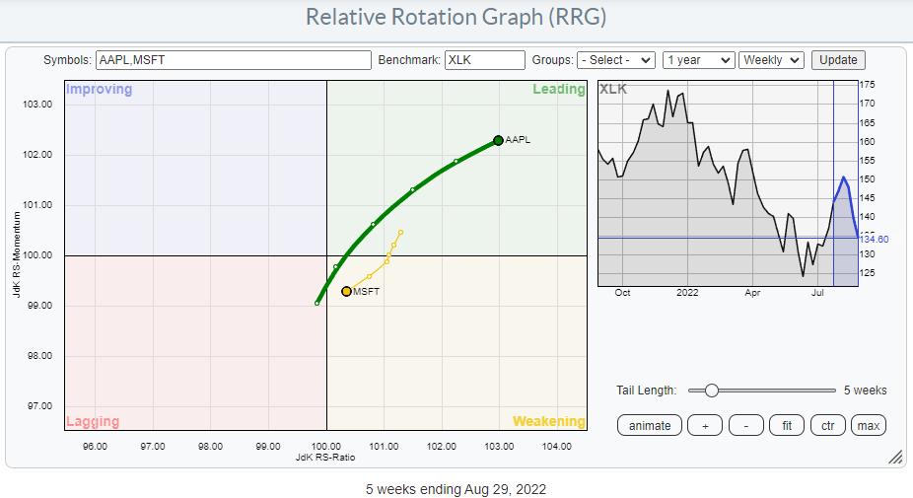
Task: Click the minus zoom-out button
Action: coord(746,425)
